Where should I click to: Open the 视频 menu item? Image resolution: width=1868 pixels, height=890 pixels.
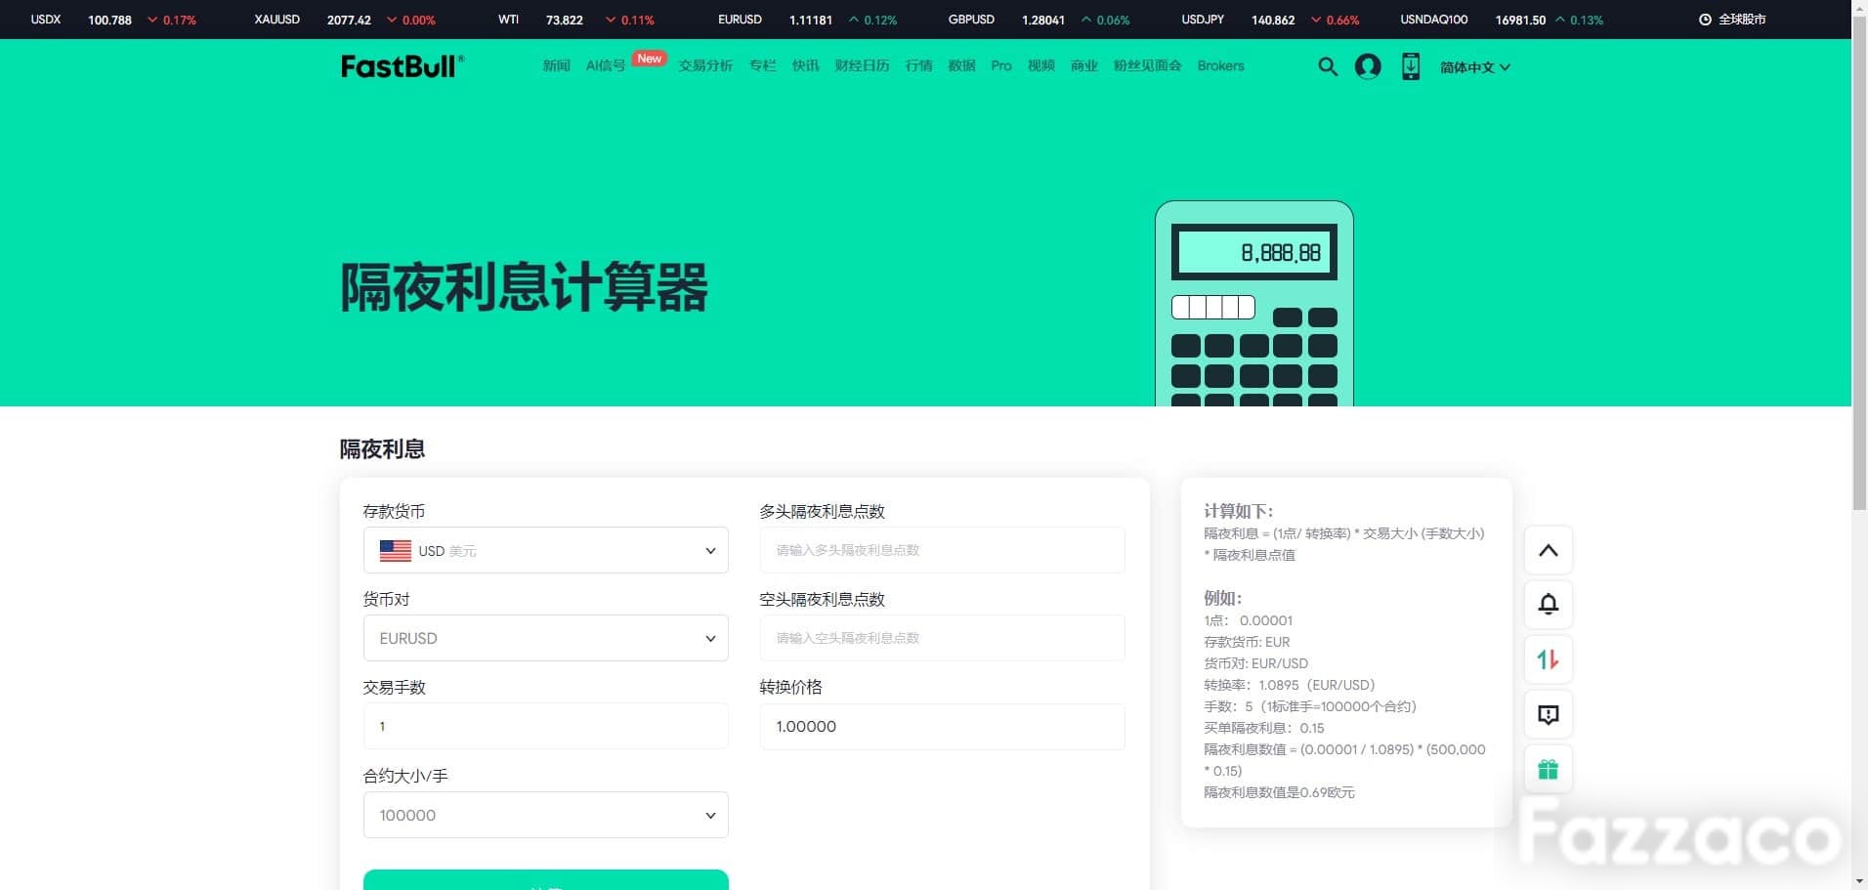point(1040,65)
